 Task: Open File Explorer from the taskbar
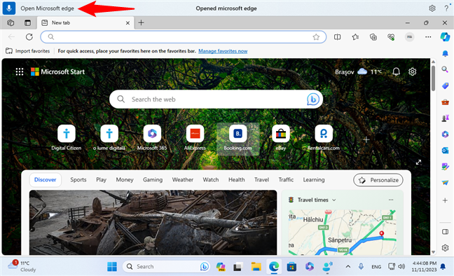256,266
